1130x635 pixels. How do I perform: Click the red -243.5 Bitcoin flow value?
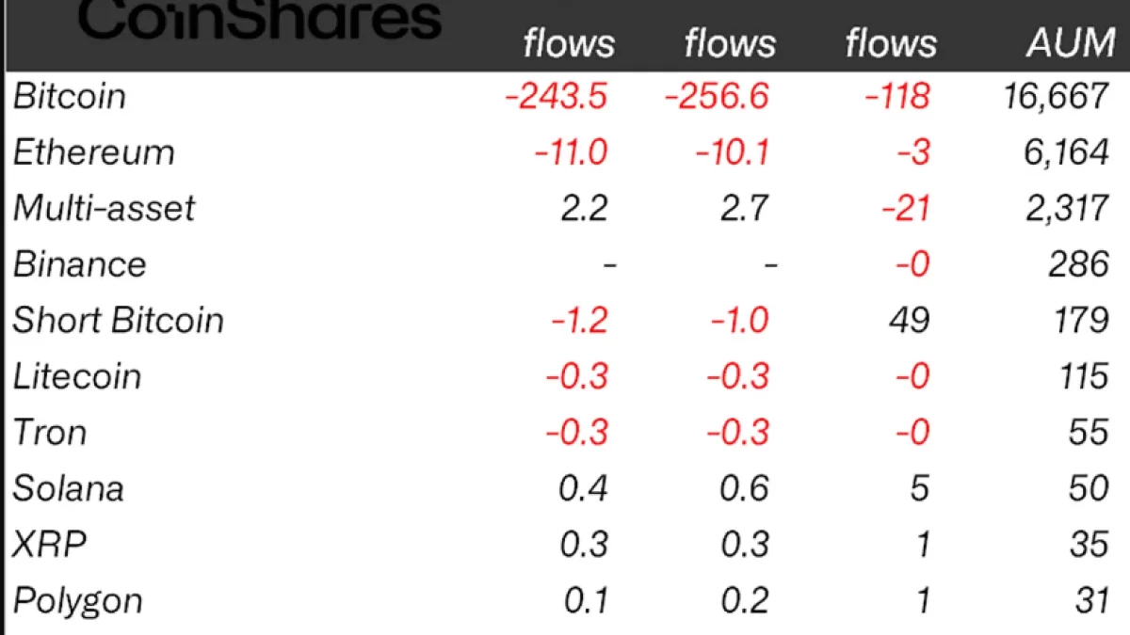(x=557, y=96)
